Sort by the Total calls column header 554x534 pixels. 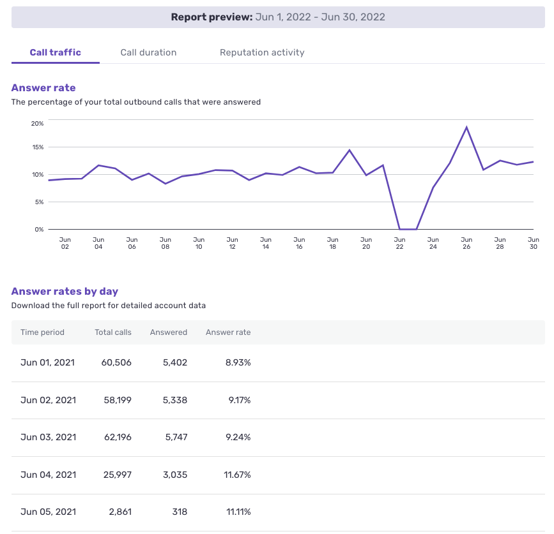click(113, 332)
